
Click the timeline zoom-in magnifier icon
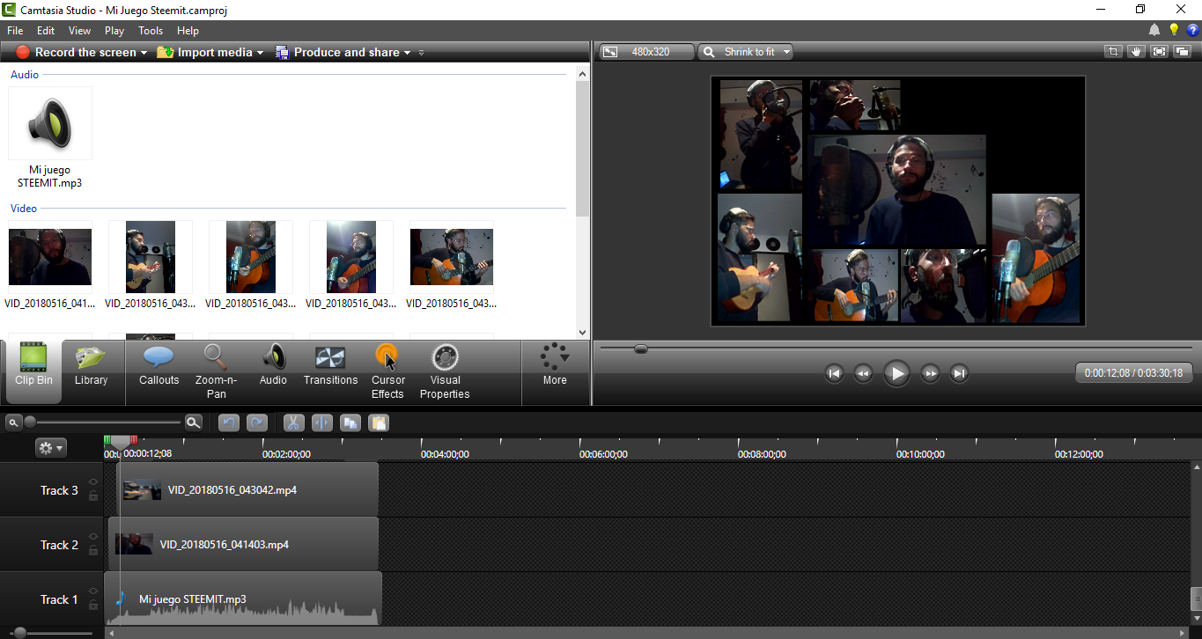193,422
